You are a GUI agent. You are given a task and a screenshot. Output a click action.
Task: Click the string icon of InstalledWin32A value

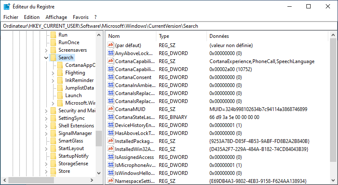tap(111, 149)
